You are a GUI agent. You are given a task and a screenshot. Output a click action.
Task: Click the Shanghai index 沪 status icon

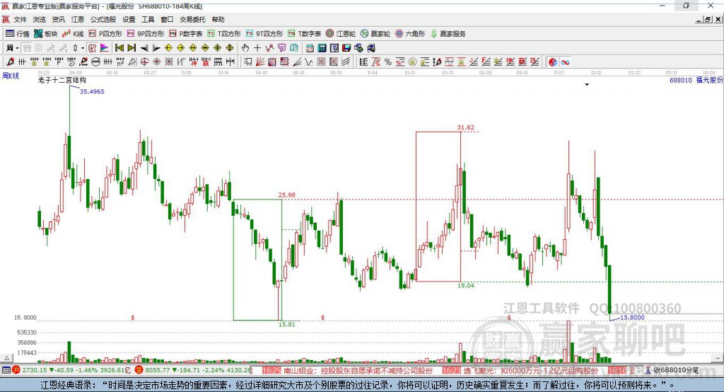pyautogui.click(x=17, y=370)
